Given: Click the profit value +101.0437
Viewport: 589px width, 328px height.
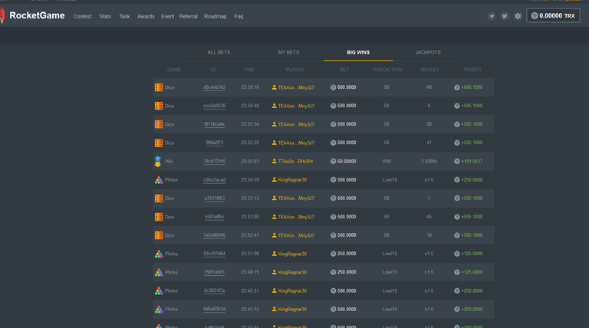Looking at the screenshot, I should [x=472, y=162].
